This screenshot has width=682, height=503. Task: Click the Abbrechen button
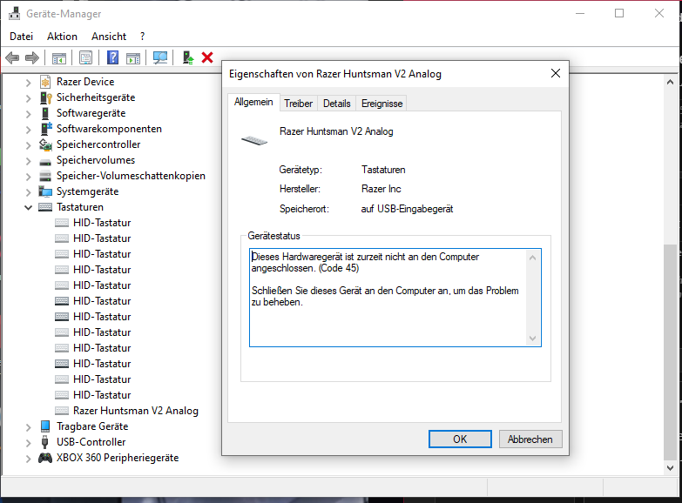(530, 439)
